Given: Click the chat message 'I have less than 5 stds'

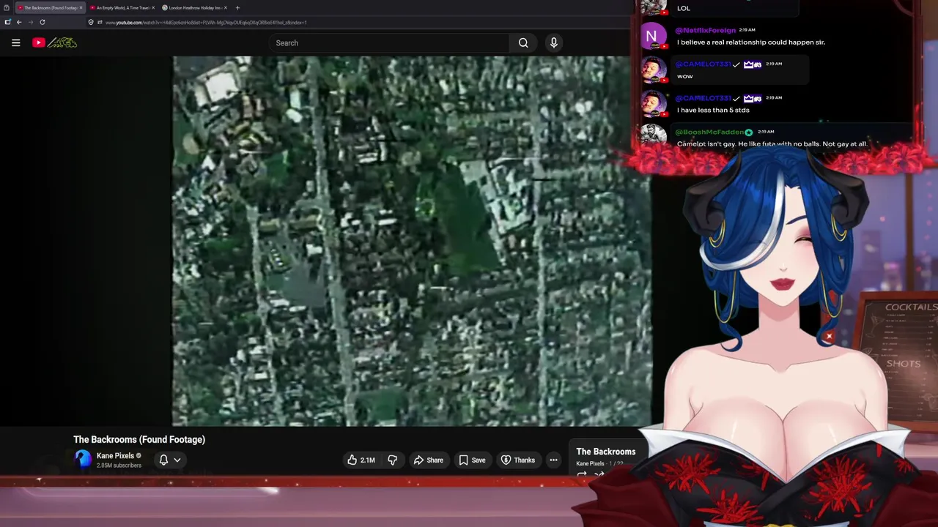Looking at the screenshot, I should click(x=713, y=110).
